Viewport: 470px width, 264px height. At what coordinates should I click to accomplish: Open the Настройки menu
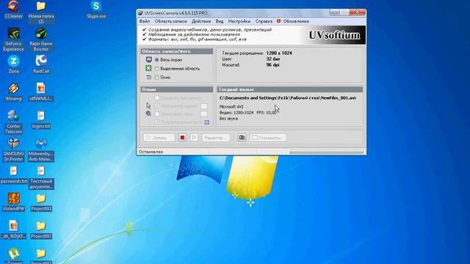pos(239,21)
